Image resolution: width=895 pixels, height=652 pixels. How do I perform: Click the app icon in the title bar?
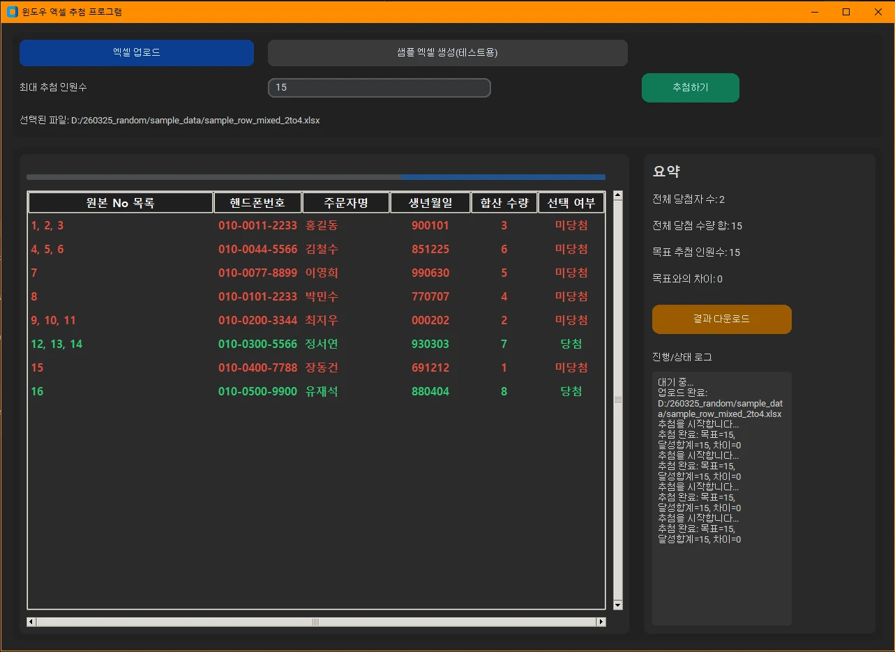pos(12,12)
